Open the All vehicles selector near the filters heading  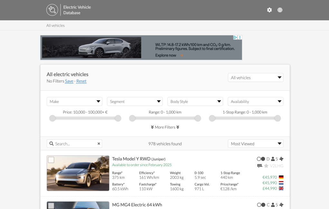point(256,77)
